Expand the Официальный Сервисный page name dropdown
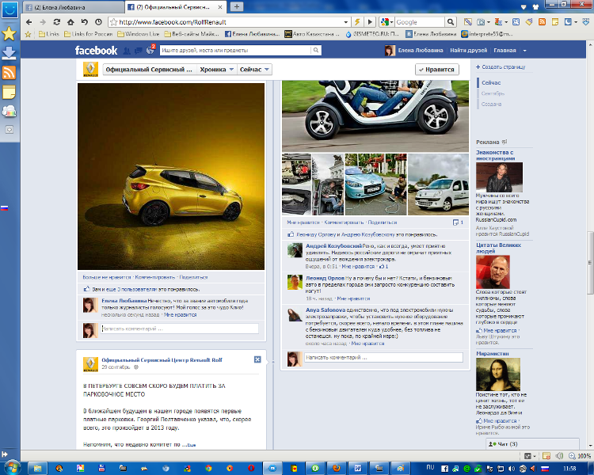This screenshot has width=594, height=475. [149, 70]
